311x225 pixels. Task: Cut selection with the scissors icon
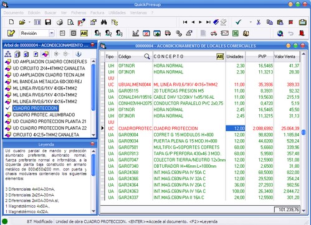259,22
